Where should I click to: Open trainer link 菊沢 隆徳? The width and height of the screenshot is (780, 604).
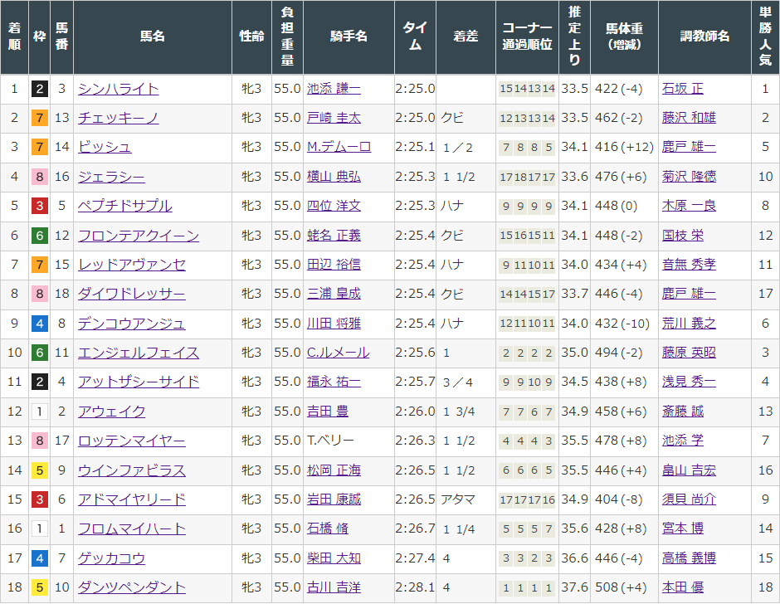(x=689, y=177)
